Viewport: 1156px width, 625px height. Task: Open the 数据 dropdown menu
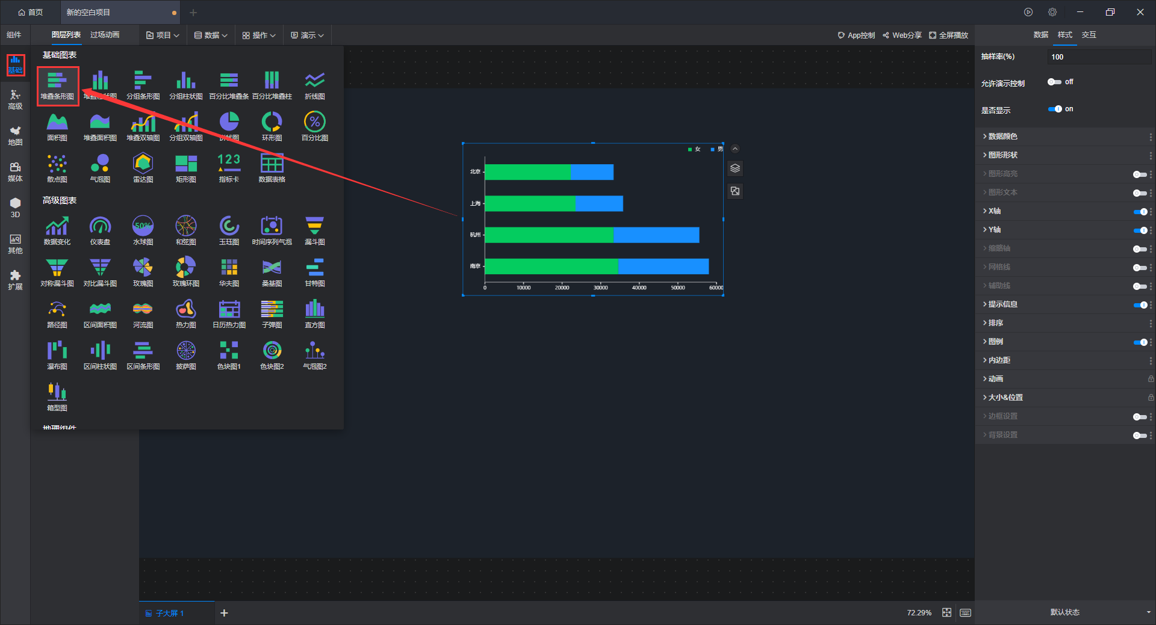coord(211,35)
